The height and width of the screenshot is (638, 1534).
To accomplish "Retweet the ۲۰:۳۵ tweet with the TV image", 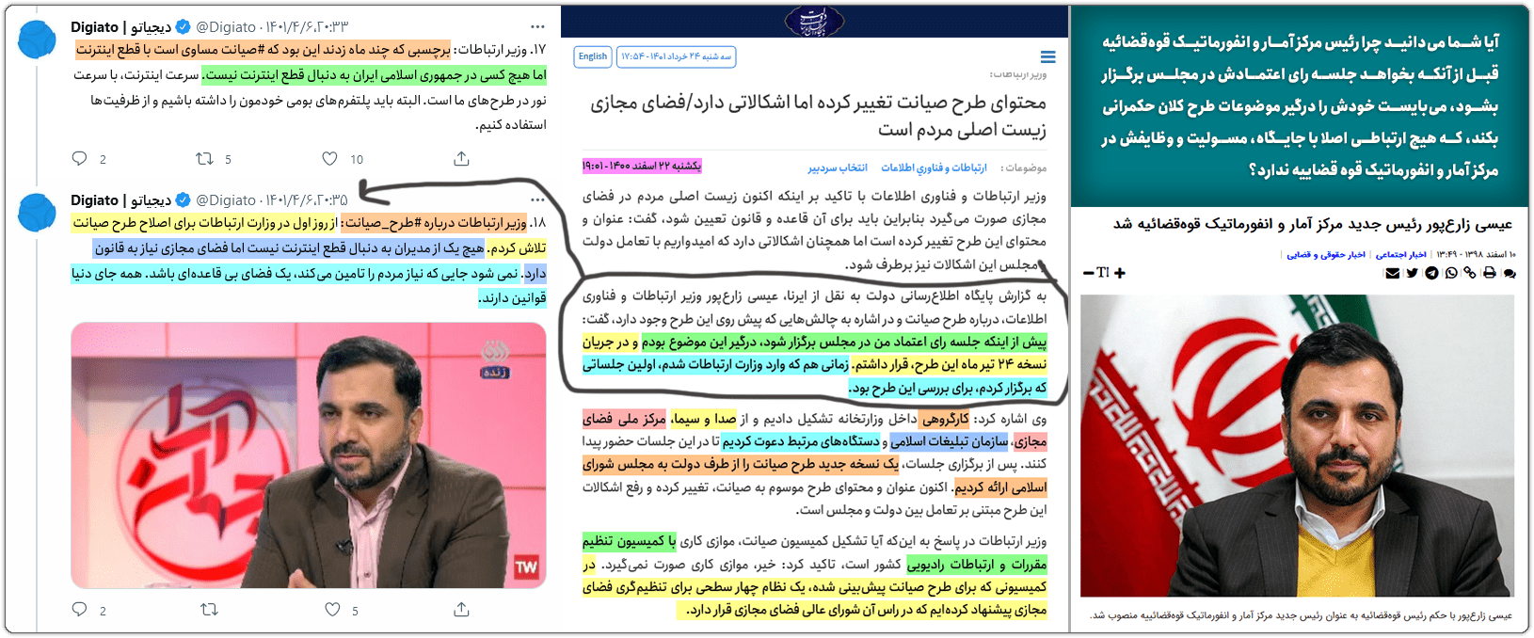I will tap(209, 609).
